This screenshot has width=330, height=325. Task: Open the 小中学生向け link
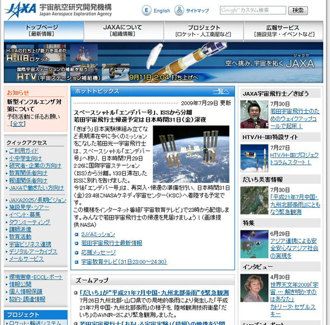[x=26, y=158]
